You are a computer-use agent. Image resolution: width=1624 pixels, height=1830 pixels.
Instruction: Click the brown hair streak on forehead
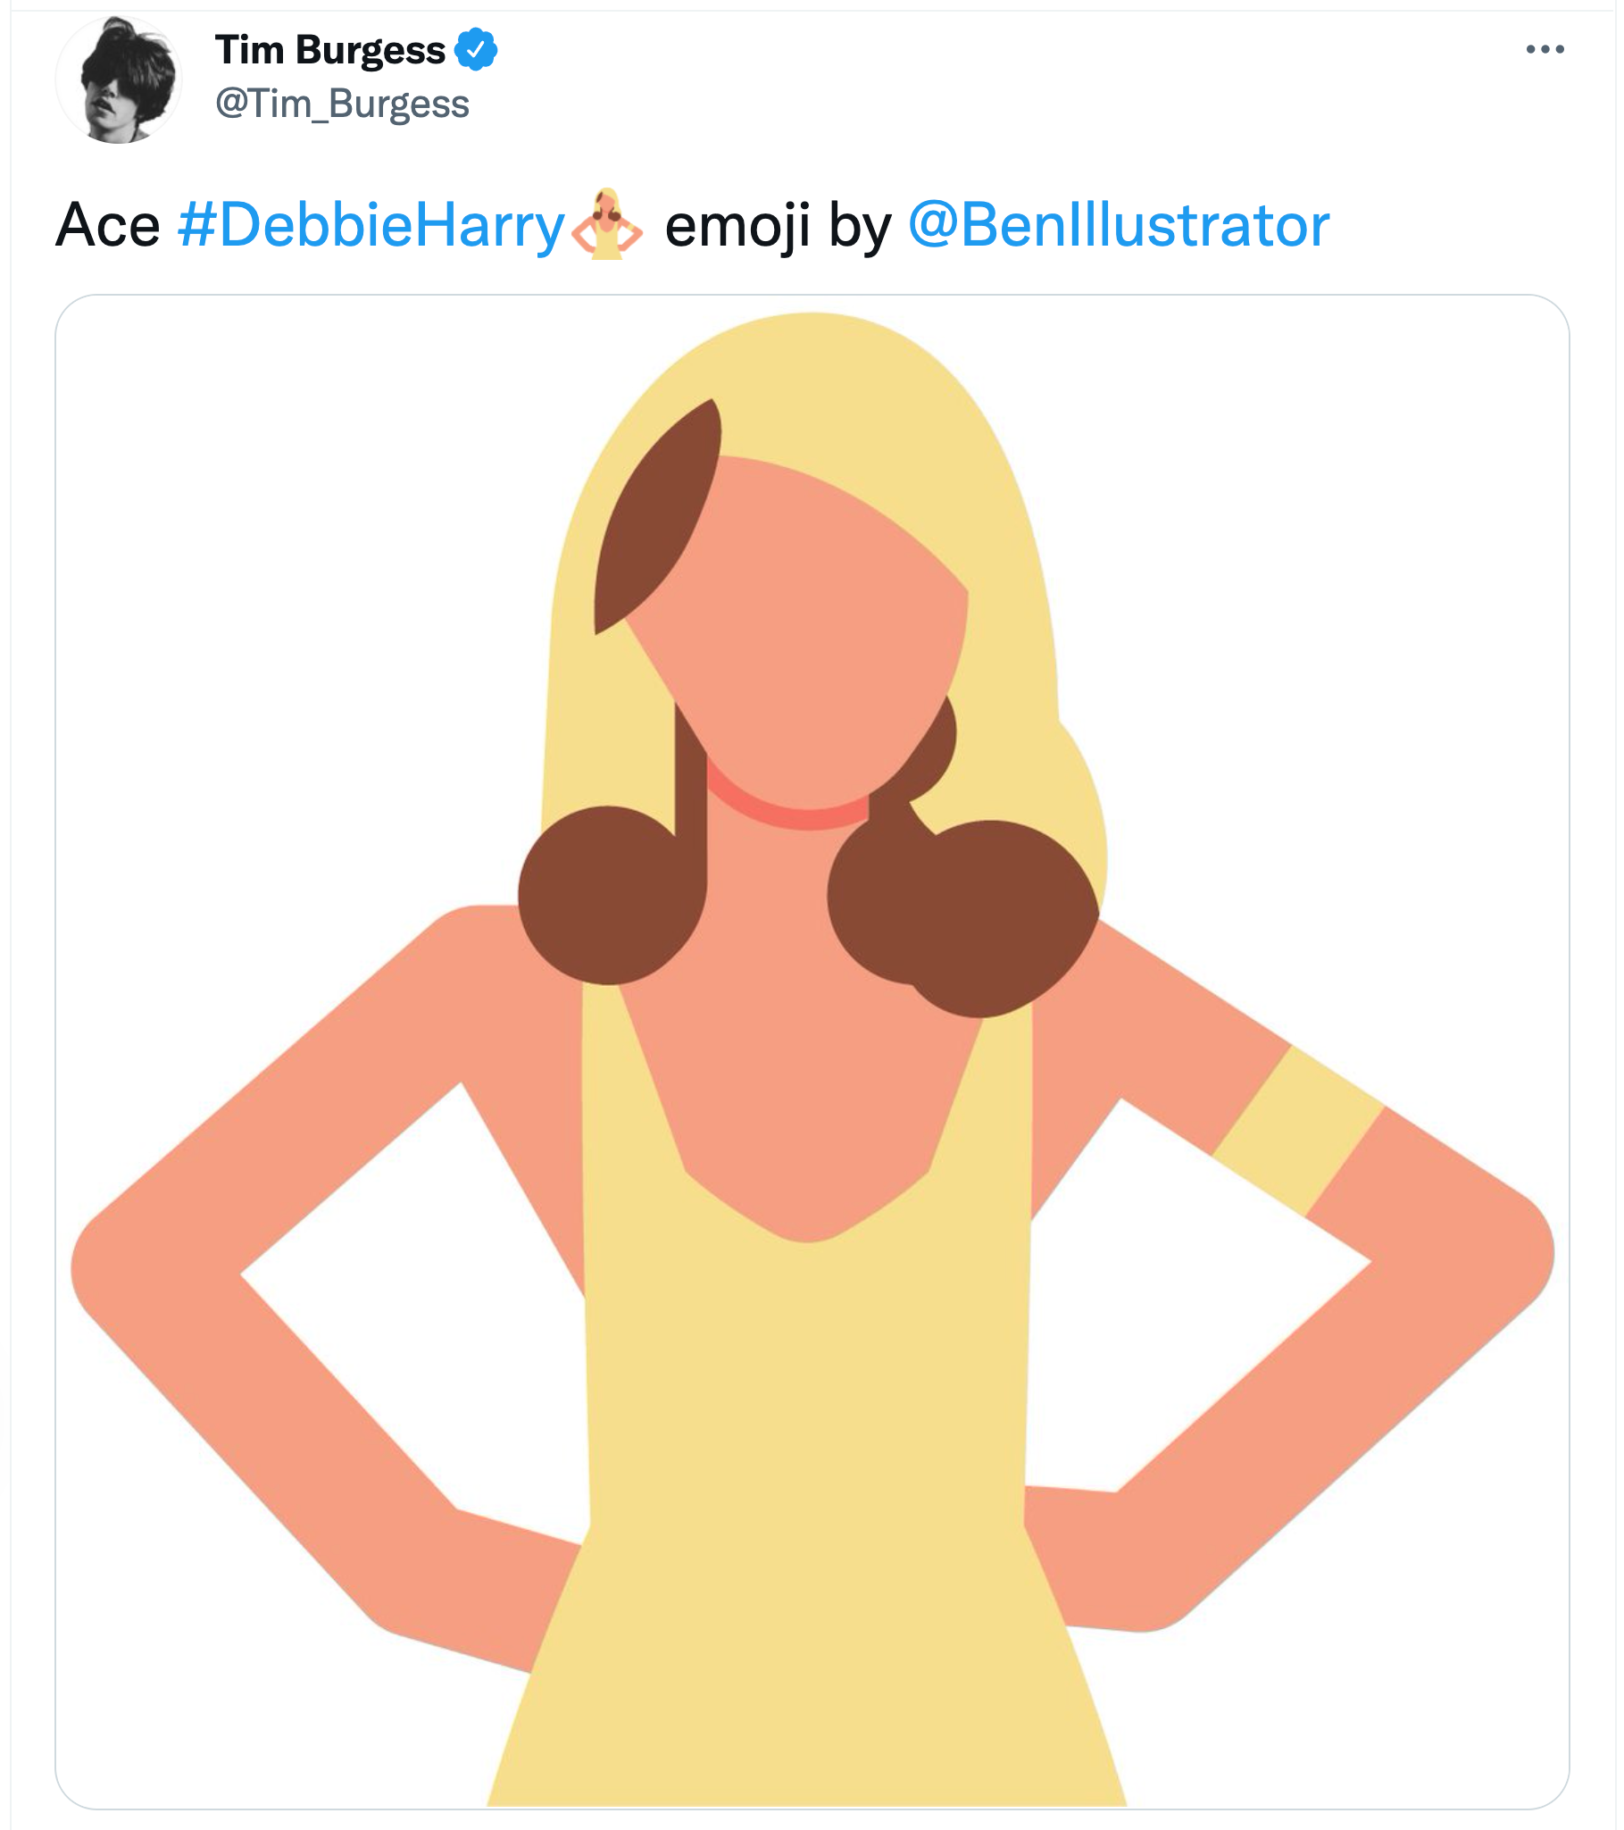(x=658, y=516)
